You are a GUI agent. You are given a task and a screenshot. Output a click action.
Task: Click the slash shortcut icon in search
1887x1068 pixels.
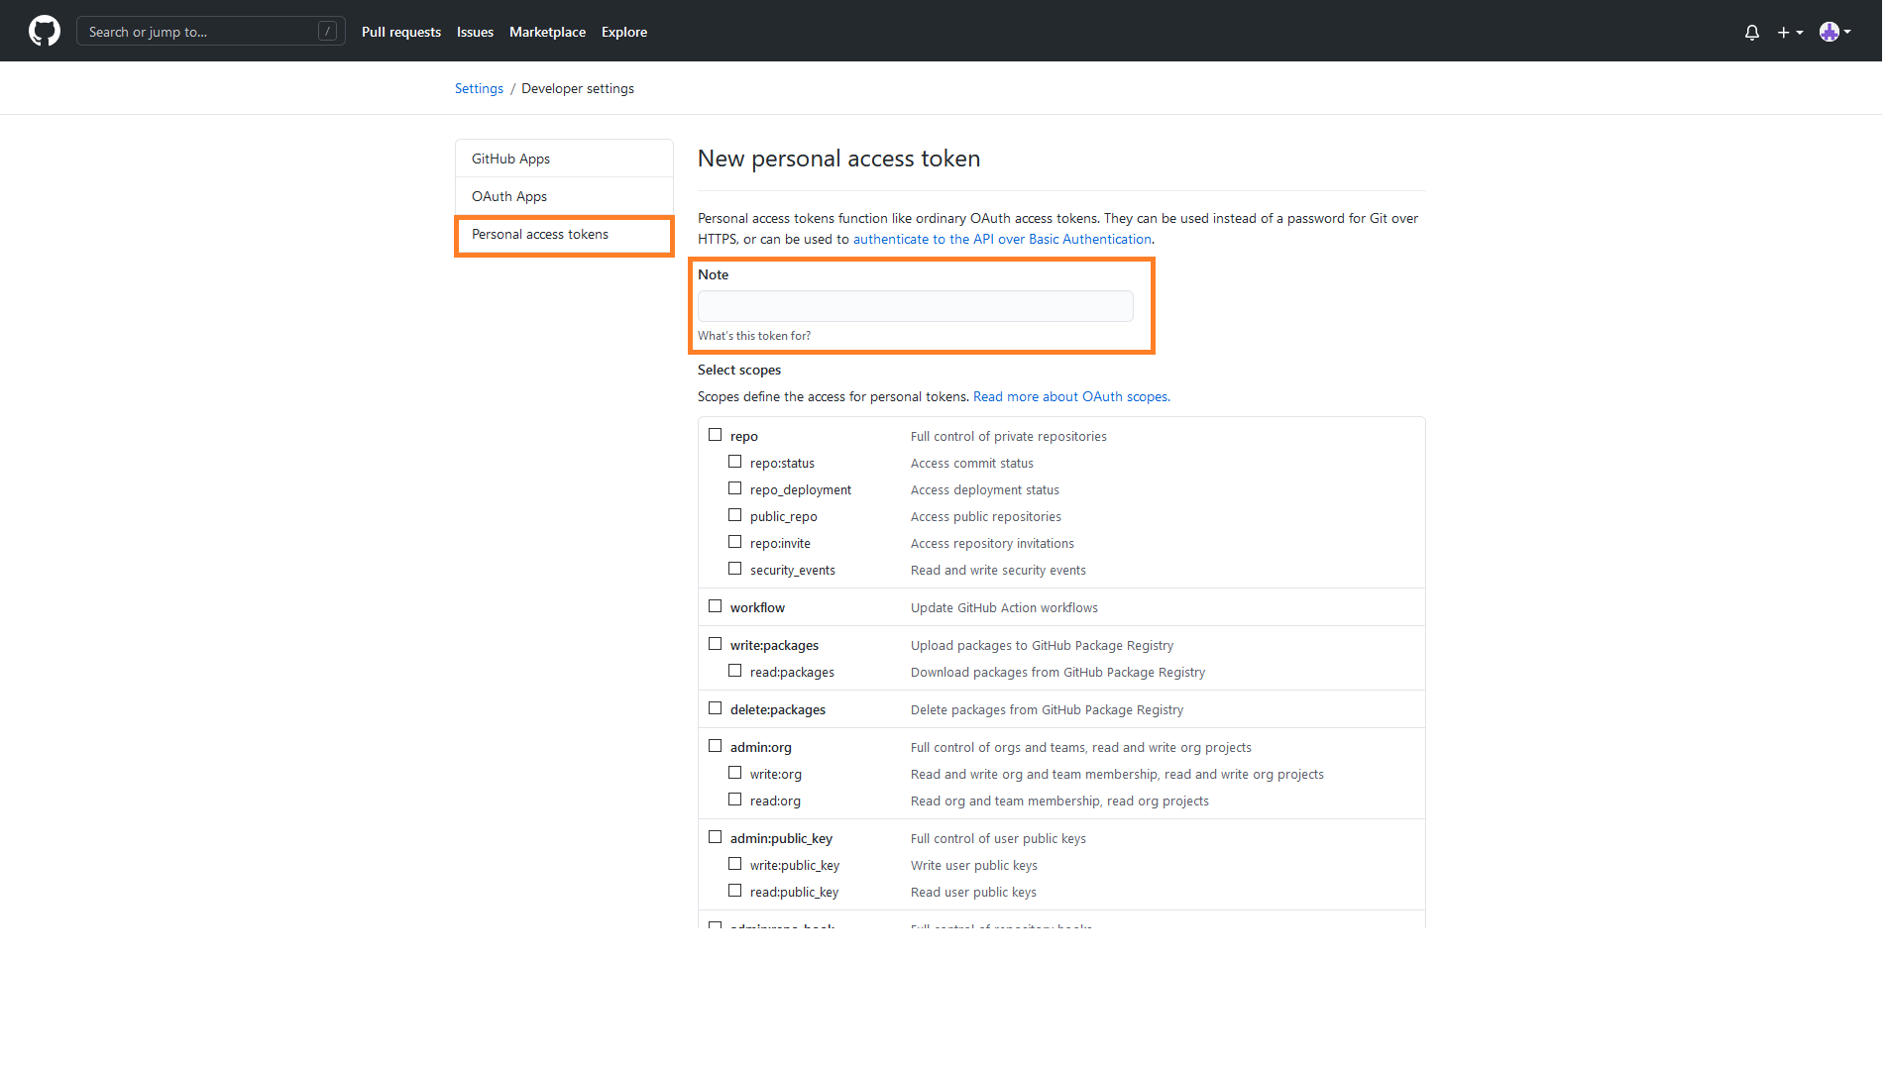(x=327, y=32)
